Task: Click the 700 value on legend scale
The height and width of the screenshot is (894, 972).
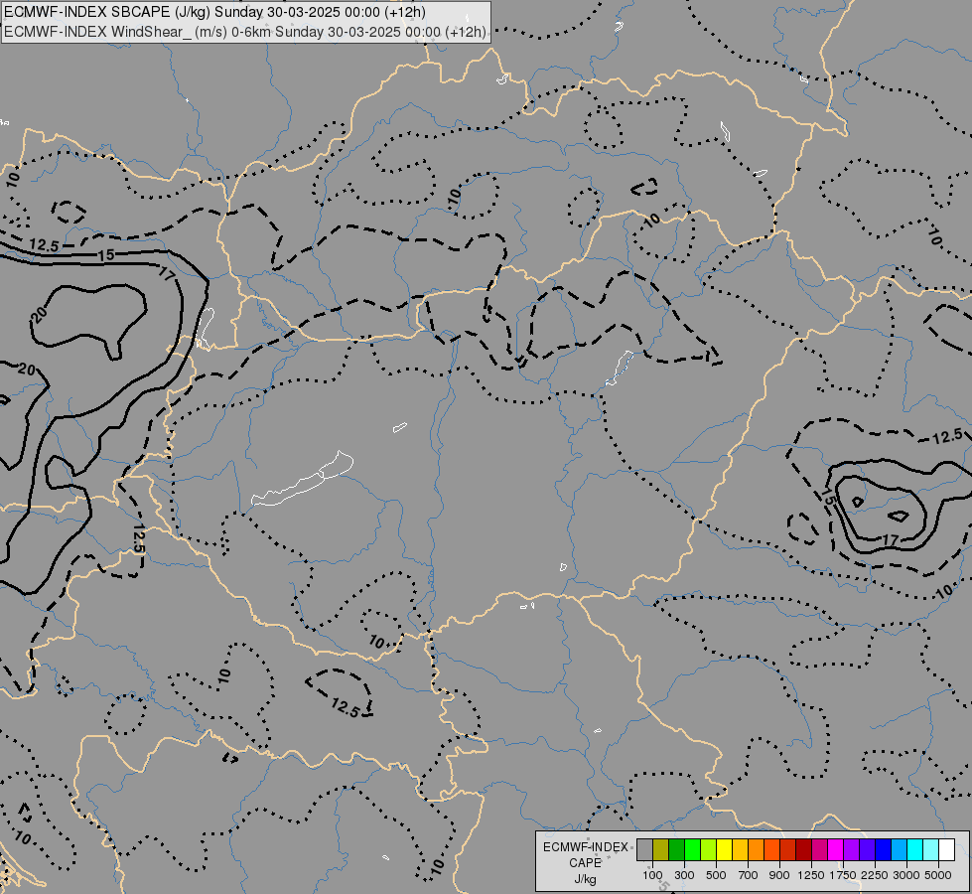Action: tap(749, 875)
